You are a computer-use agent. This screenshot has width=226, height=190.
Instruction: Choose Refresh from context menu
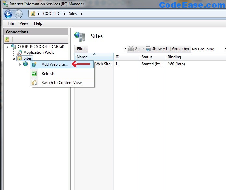[x=62, y=74]
